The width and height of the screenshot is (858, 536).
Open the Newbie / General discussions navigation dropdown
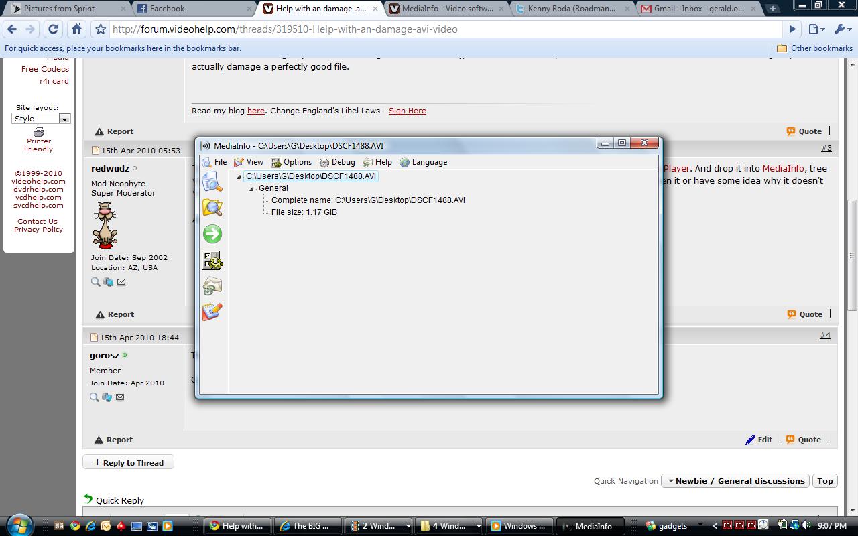pos(735,481)
